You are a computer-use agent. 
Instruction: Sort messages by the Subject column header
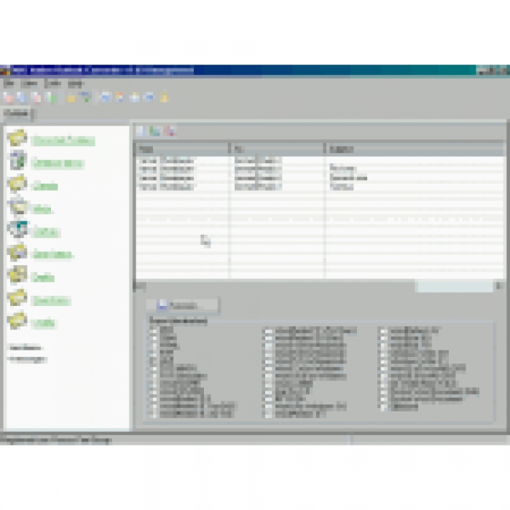point(414,149)
